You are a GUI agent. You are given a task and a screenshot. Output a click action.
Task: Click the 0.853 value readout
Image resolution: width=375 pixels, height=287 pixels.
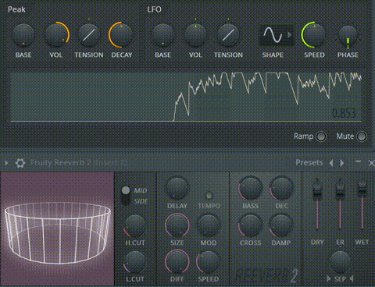click(x=344, y=113)
